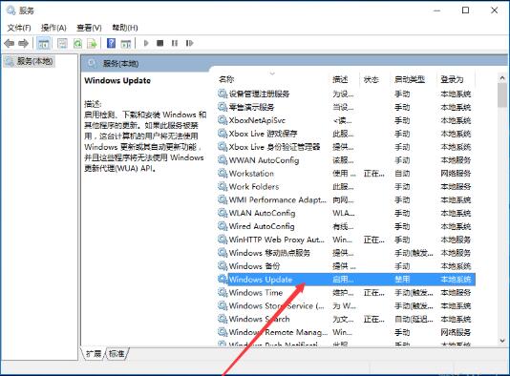Click the Stop service button
510x376 pixels.
[160, 43]
